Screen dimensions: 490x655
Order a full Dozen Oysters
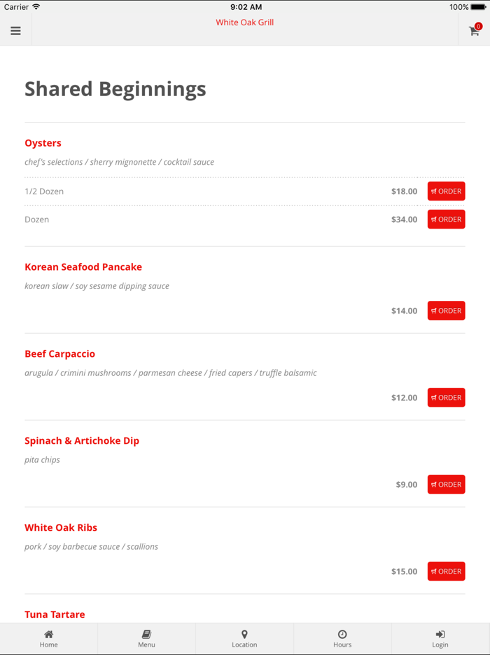446,219
